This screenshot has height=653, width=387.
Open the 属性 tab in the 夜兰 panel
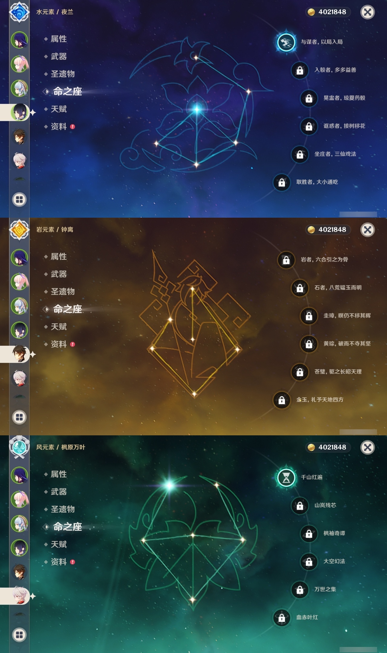click(59, 39)
